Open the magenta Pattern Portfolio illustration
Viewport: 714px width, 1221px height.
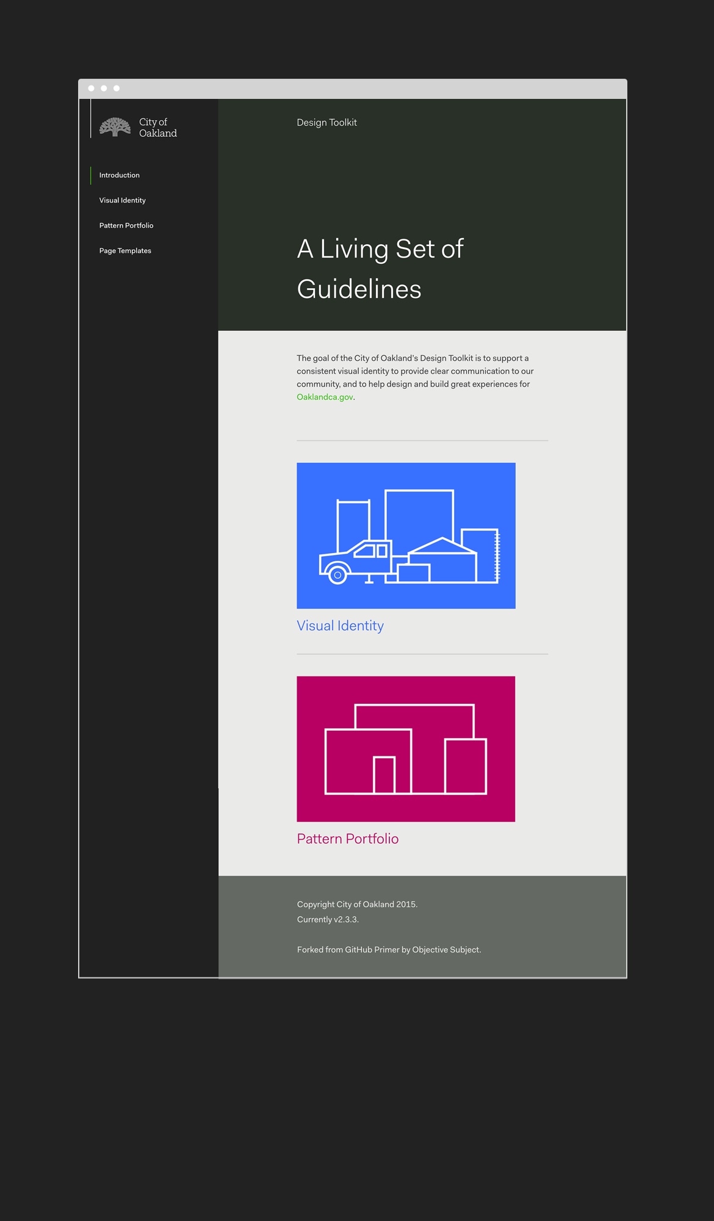tap(406, 749)
